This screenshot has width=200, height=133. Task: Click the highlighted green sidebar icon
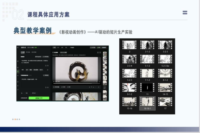click(x=18, y=72)
